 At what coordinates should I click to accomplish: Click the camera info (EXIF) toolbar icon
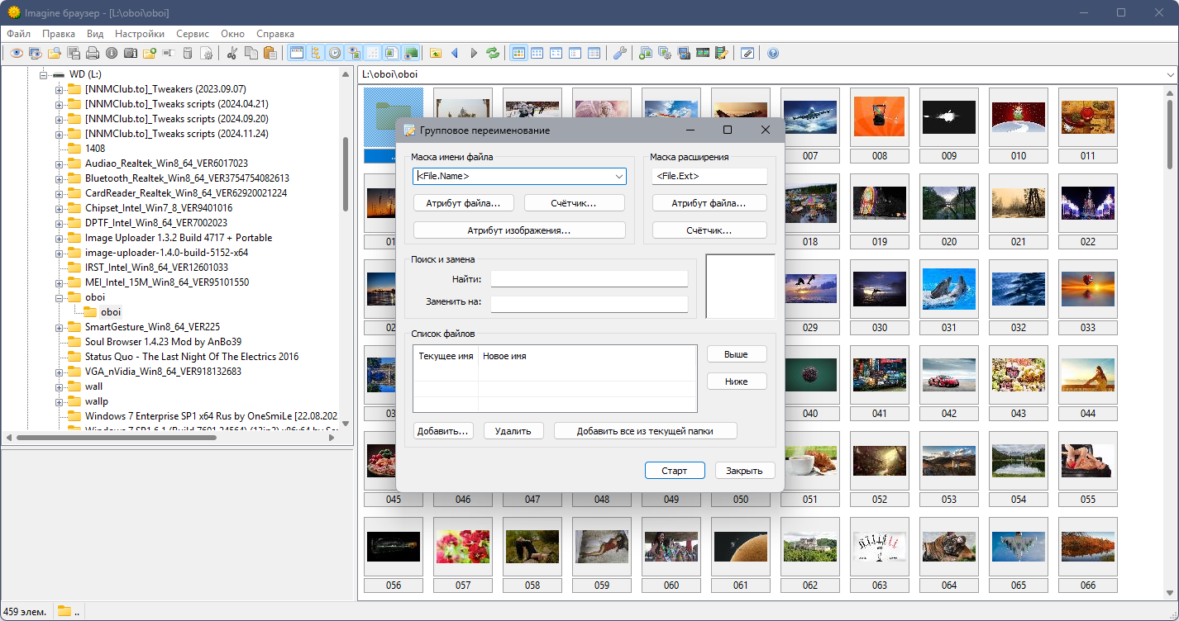131,53
